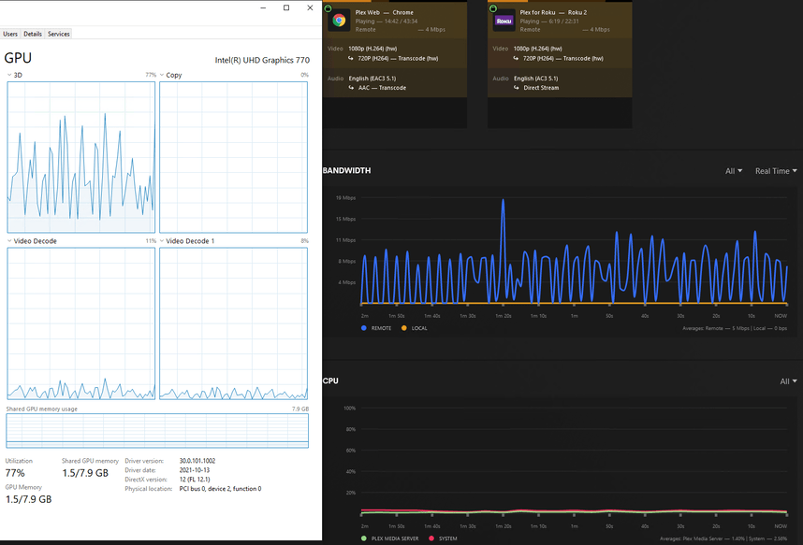This screenshot has width=803, height=545.
Task: Click the Roku icon on Plex for Roku session
Action: tap(504, 21)
